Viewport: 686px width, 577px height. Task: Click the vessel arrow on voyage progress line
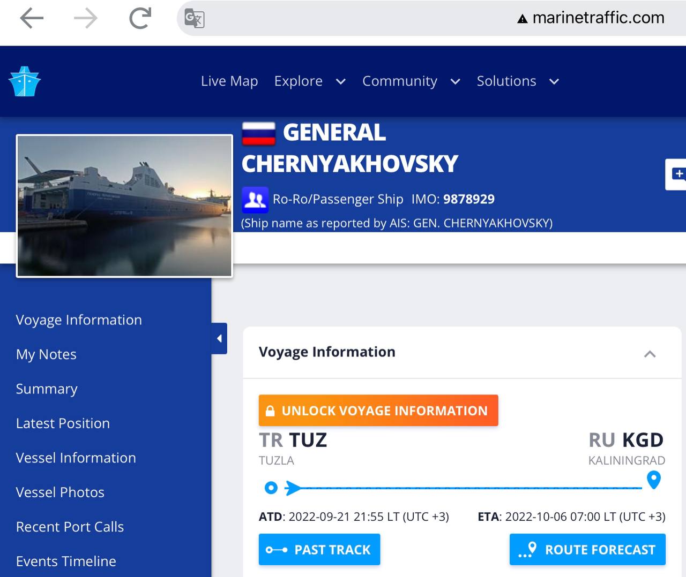[292, 488]
